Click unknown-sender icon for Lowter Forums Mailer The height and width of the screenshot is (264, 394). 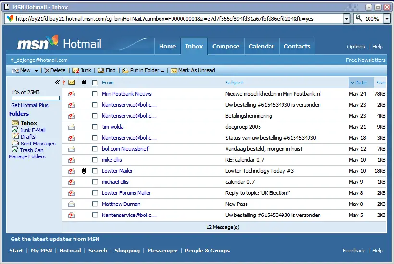pyautogui.click(x=72, y=193)
